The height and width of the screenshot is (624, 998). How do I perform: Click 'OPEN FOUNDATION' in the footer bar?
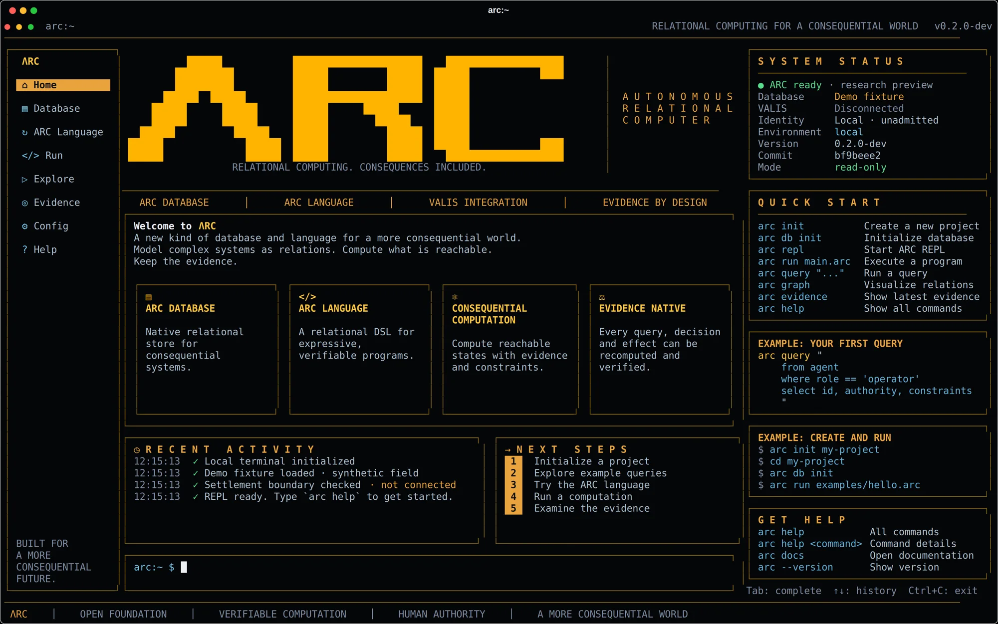pyautogui.click(x=123, y=614)
